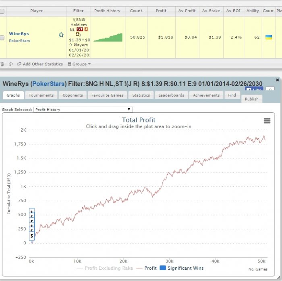282x281 pixels.
Task: Click the Profit History thumbnail graph
Action: (x=108, y=37)
